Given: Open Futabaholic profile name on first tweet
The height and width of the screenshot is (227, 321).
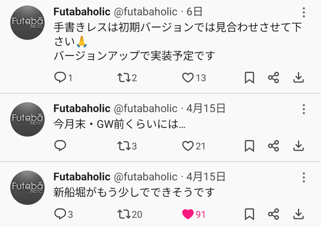Looking at the screenshot, I should point(82,12).
